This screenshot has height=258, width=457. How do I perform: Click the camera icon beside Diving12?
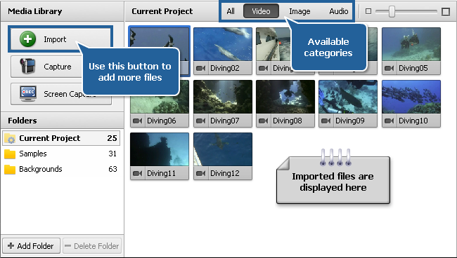tap(200, 173)
